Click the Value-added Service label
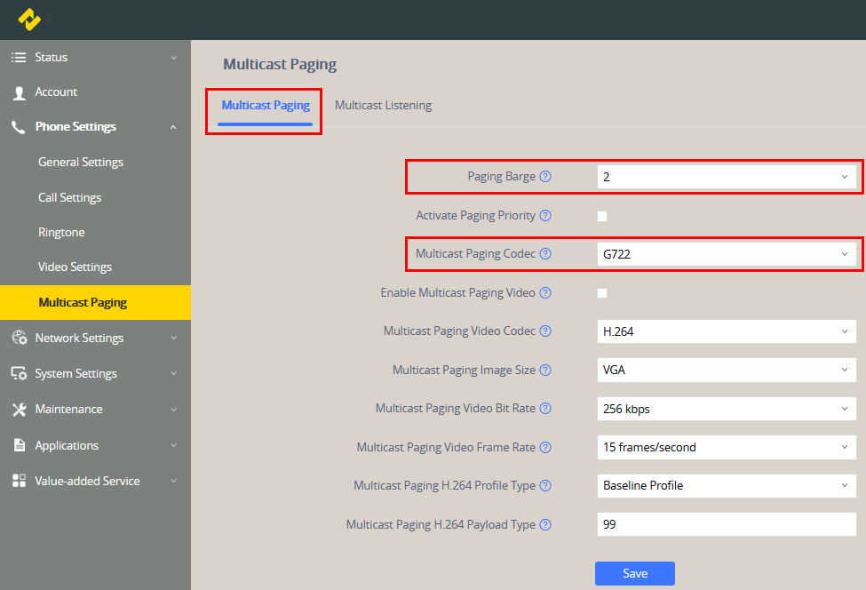The height and width of the screenshot is (590, 866). (87, 481)
